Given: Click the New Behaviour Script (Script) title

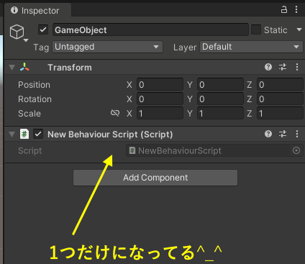Looking at the screenshot, I should click(110, 135).
